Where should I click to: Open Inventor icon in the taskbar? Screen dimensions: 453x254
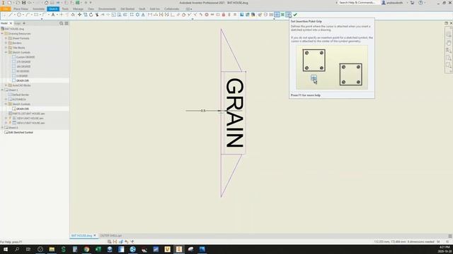coord(179,249)
